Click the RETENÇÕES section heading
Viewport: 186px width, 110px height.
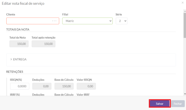coord(15,71)
